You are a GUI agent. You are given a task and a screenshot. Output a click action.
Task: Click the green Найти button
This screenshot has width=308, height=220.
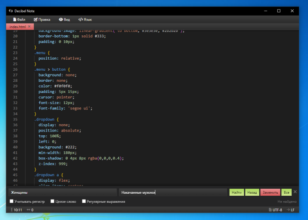(x=236, y=192)
